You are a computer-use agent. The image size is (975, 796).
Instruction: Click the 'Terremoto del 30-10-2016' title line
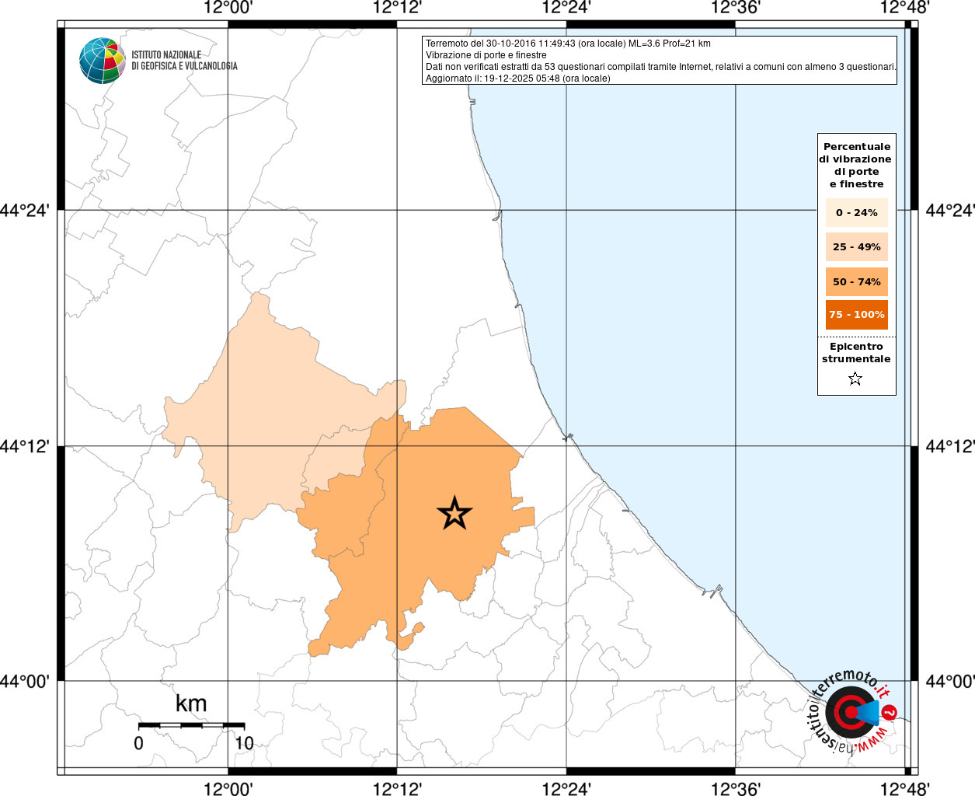pyautogui.click(x=568, y=44)
